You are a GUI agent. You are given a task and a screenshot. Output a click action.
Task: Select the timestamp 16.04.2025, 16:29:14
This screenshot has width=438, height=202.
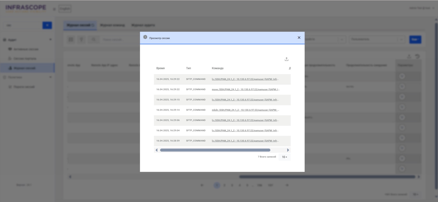coord(168,110)
